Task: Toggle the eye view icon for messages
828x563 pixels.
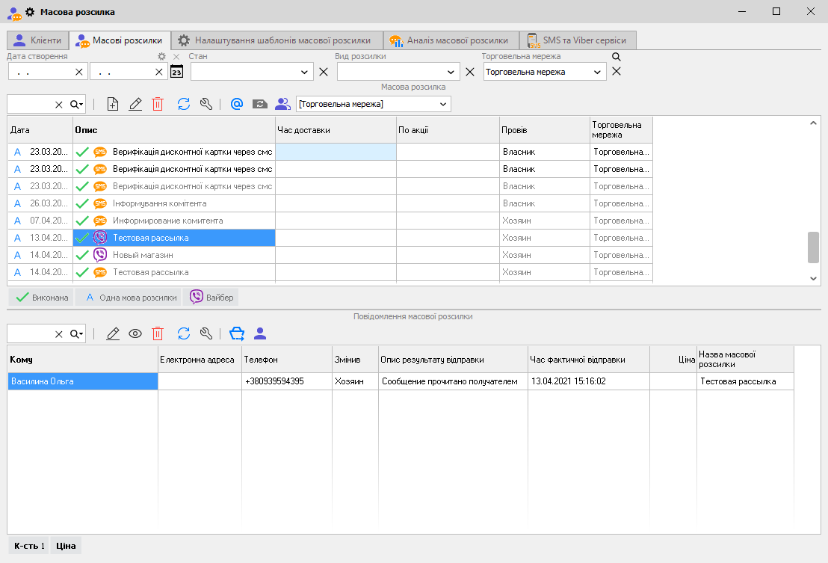Action: [135, 333]
